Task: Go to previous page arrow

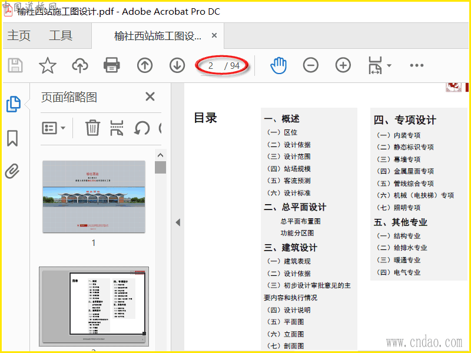Action: [x=145, y=65]
